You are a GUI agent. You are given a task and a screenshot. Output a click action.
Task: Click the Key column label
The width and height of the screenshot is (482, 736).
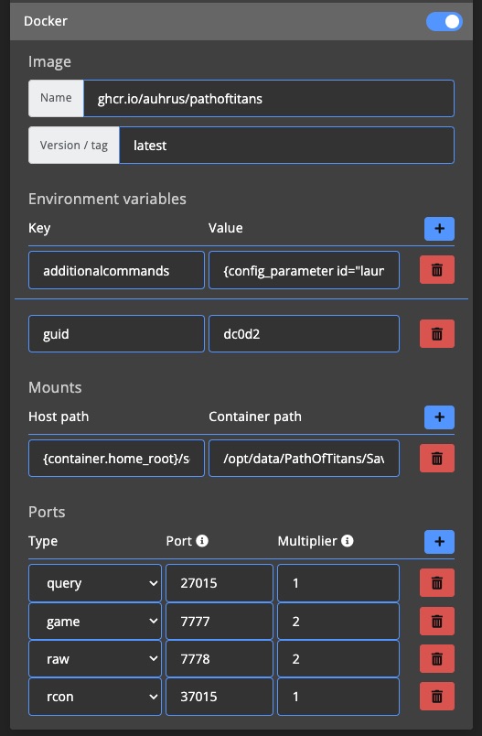[x=39, y=229]
